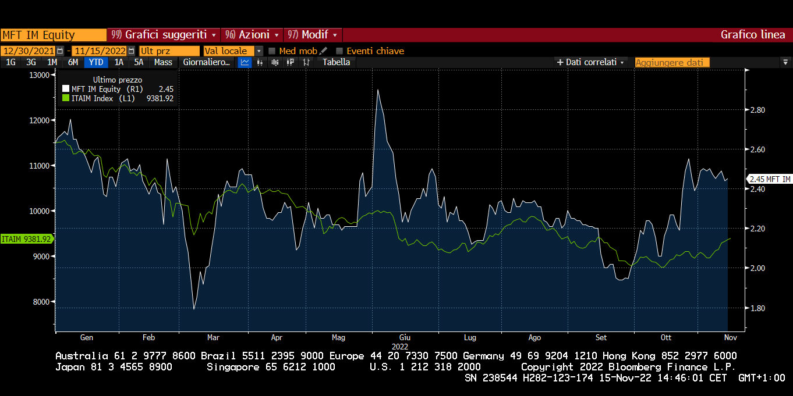
Task: Show the Tabella data view
Action: click(336, 62)
